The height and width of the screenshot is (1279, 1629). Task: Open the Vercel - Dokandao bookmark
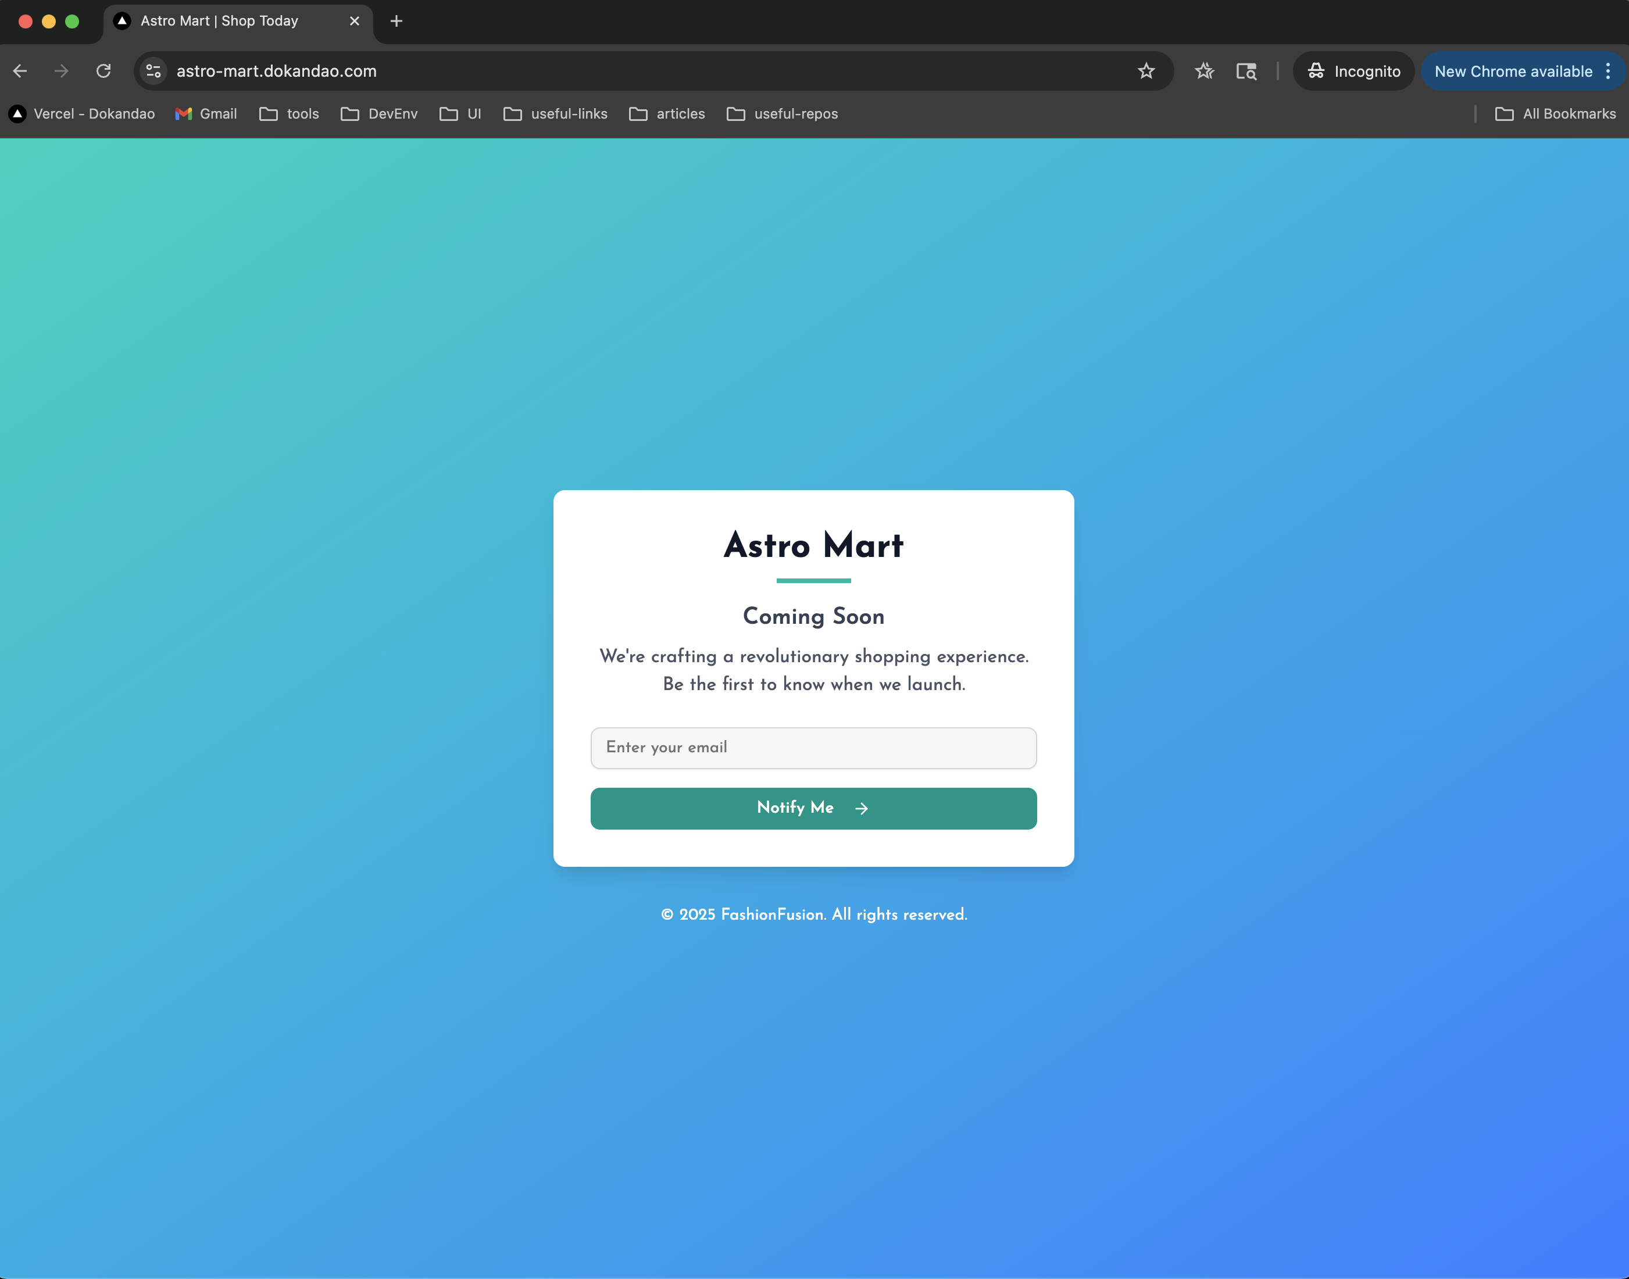coord(81,114)
